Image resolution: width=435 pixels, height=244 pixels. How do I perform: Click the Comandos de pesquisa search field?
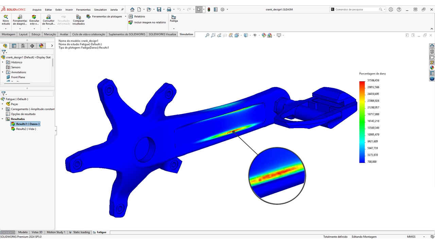coord(357,9)
